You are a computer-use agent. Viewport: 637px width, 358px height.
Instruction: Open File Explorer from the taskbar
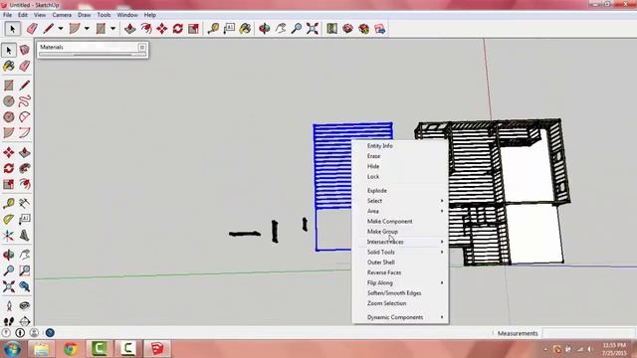[41, 349]
